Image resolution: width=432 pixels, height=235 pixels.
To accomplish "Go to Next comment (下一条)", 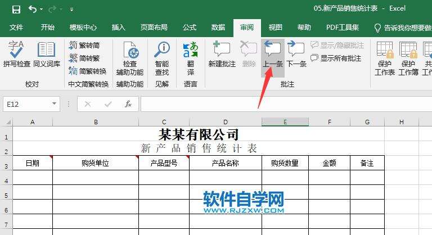I will 296,55.
